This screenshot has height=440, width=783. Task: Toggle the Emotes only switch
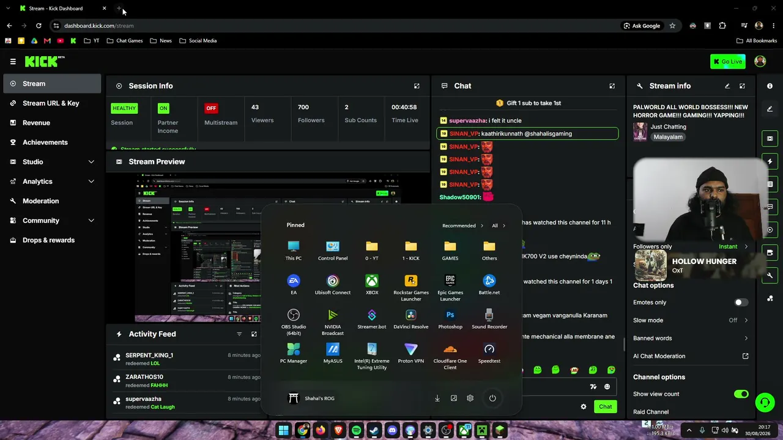pyautogui.click(x=741, y=302)
